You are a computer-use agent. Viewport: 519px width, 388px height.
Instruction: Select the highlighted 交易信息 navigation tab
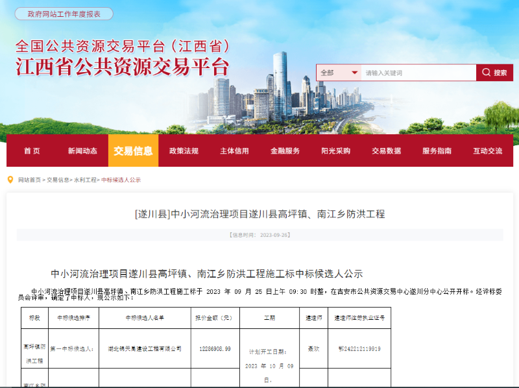(x=133, y=151)
